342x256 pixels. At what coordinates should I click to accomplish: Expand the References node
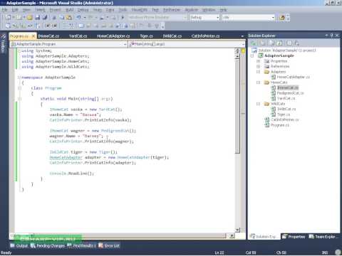(x=259, y=66)
